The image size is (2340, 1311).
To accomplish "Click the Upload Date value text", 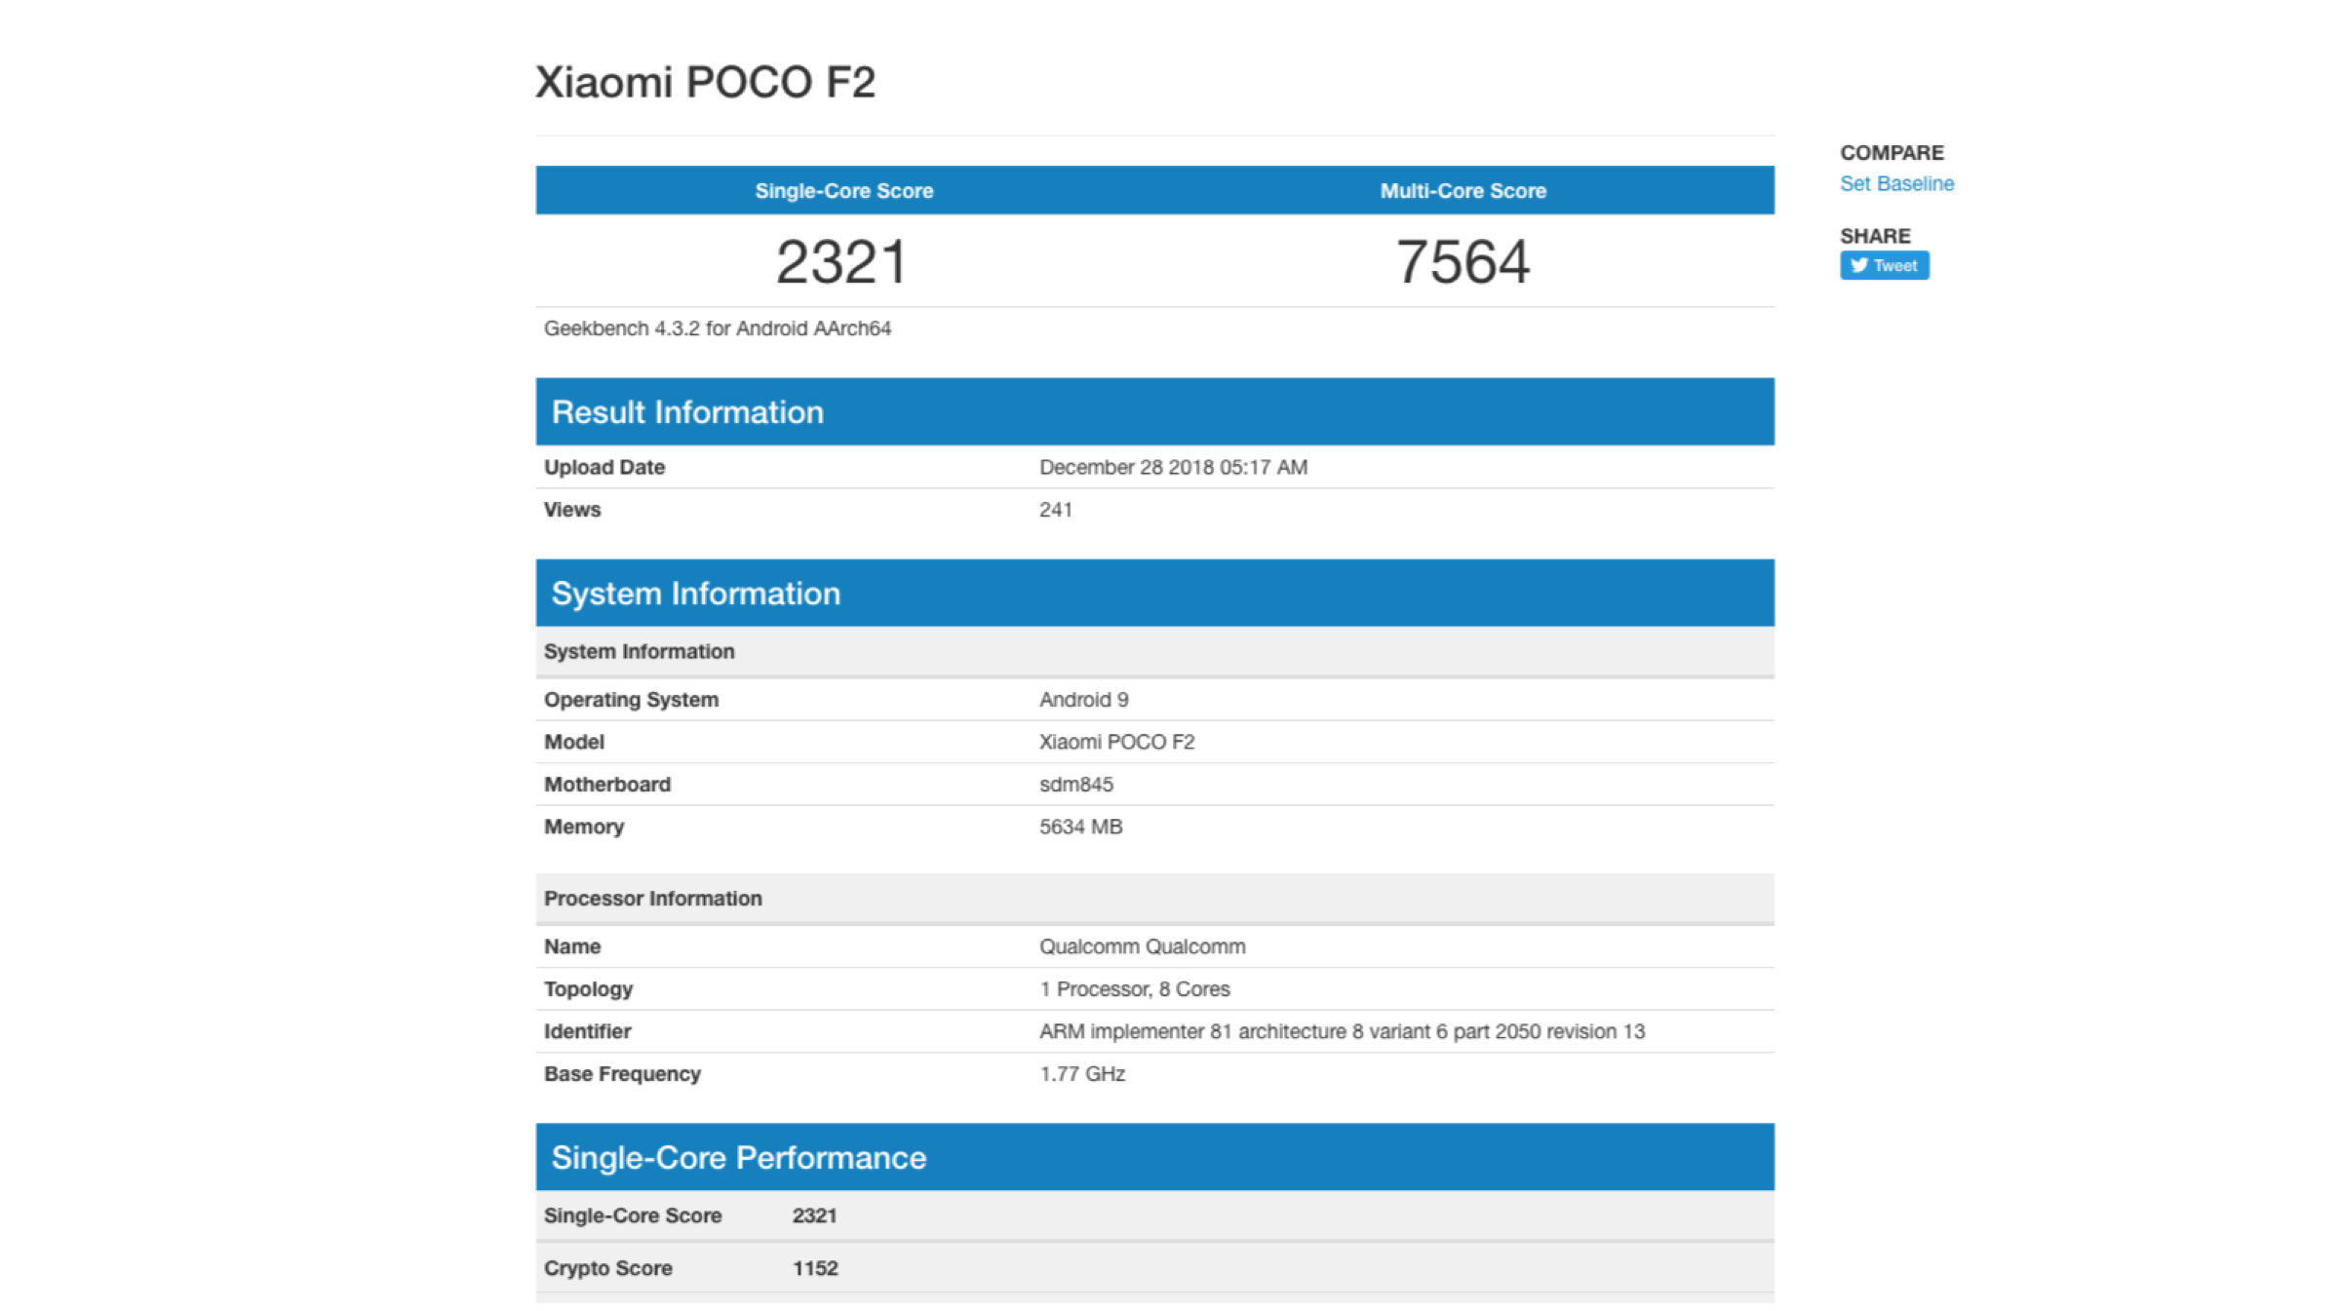I will point(1173,467).
